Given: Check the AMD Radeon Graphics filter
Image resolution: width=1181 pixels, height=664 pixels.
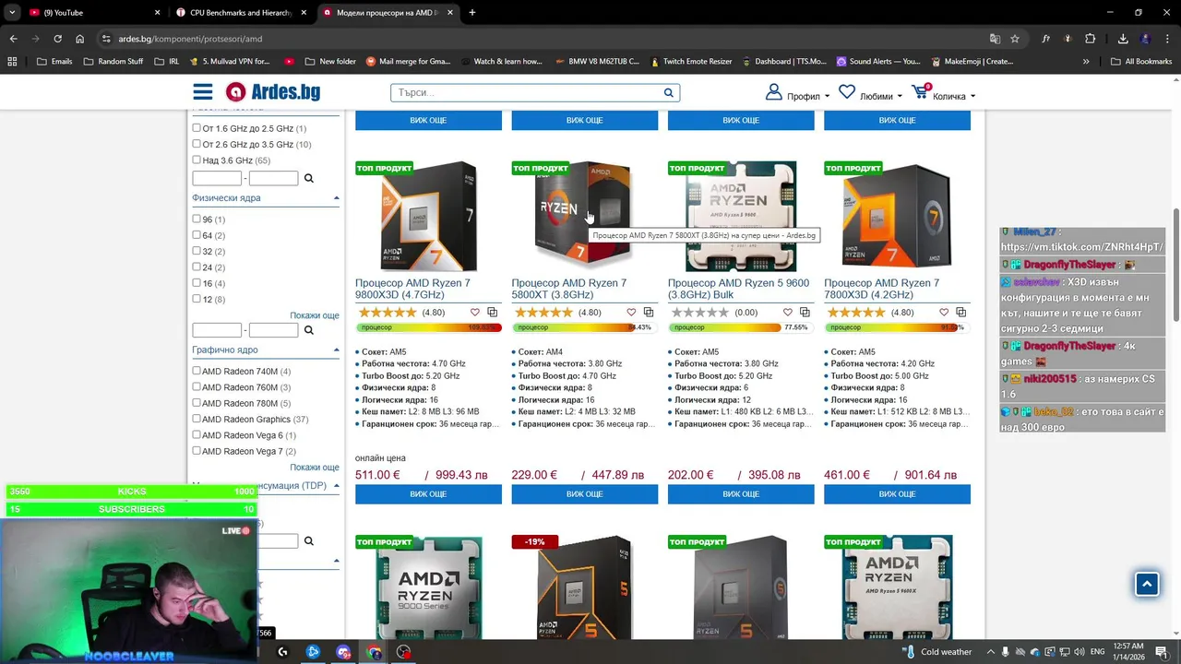Looking at the screenshot, I should pyautogui.click(x=197, y=419).
